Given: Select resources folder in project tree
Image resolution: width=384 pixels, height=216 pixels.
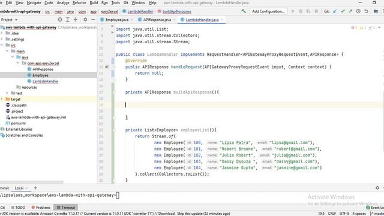Looking at the screenshot, I should pyautogui.click(x=29, y=87).
